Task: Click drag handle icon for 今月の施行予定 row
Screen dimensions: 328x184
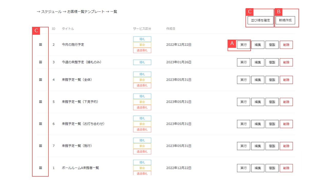Action: tap(40, 44)
